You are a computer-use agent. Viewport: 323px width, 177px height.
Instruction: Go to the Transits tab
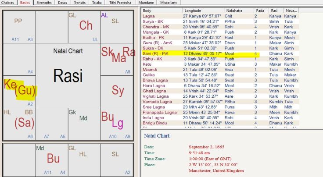[80, 2]
